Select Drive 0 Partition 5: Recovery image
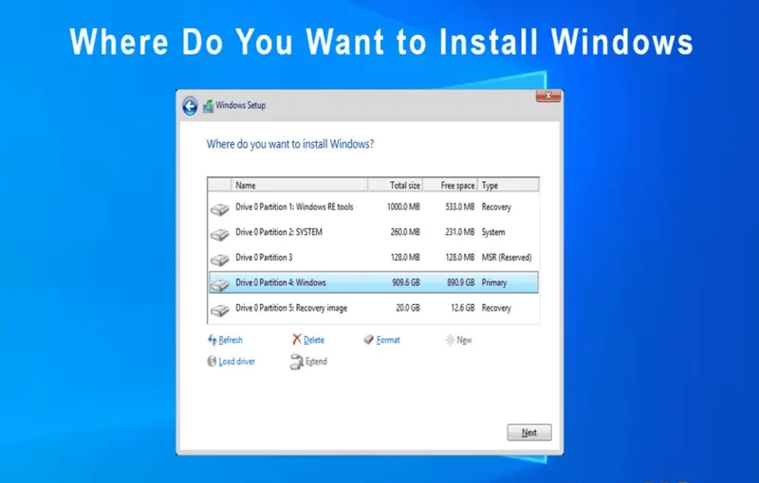The width and height of the screenshot is (759, 483). [x=292, y=308]
